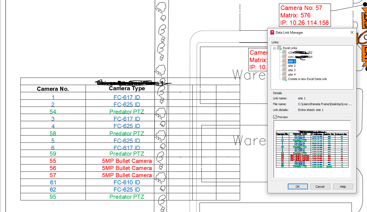
Task: Click the OK button to confirm
Action: (x=297, y=186)
